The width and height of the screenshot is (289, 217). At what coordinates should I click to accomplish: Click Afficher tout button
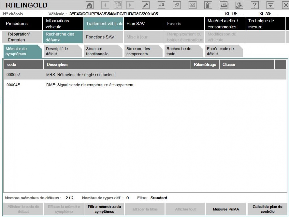pos(186,209)
